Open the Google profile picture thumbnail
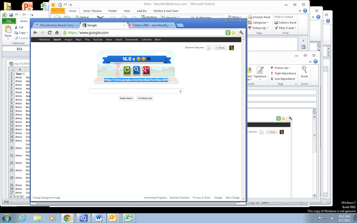The image size is (357, 223). pyautogui.click(x=231, y=48)
